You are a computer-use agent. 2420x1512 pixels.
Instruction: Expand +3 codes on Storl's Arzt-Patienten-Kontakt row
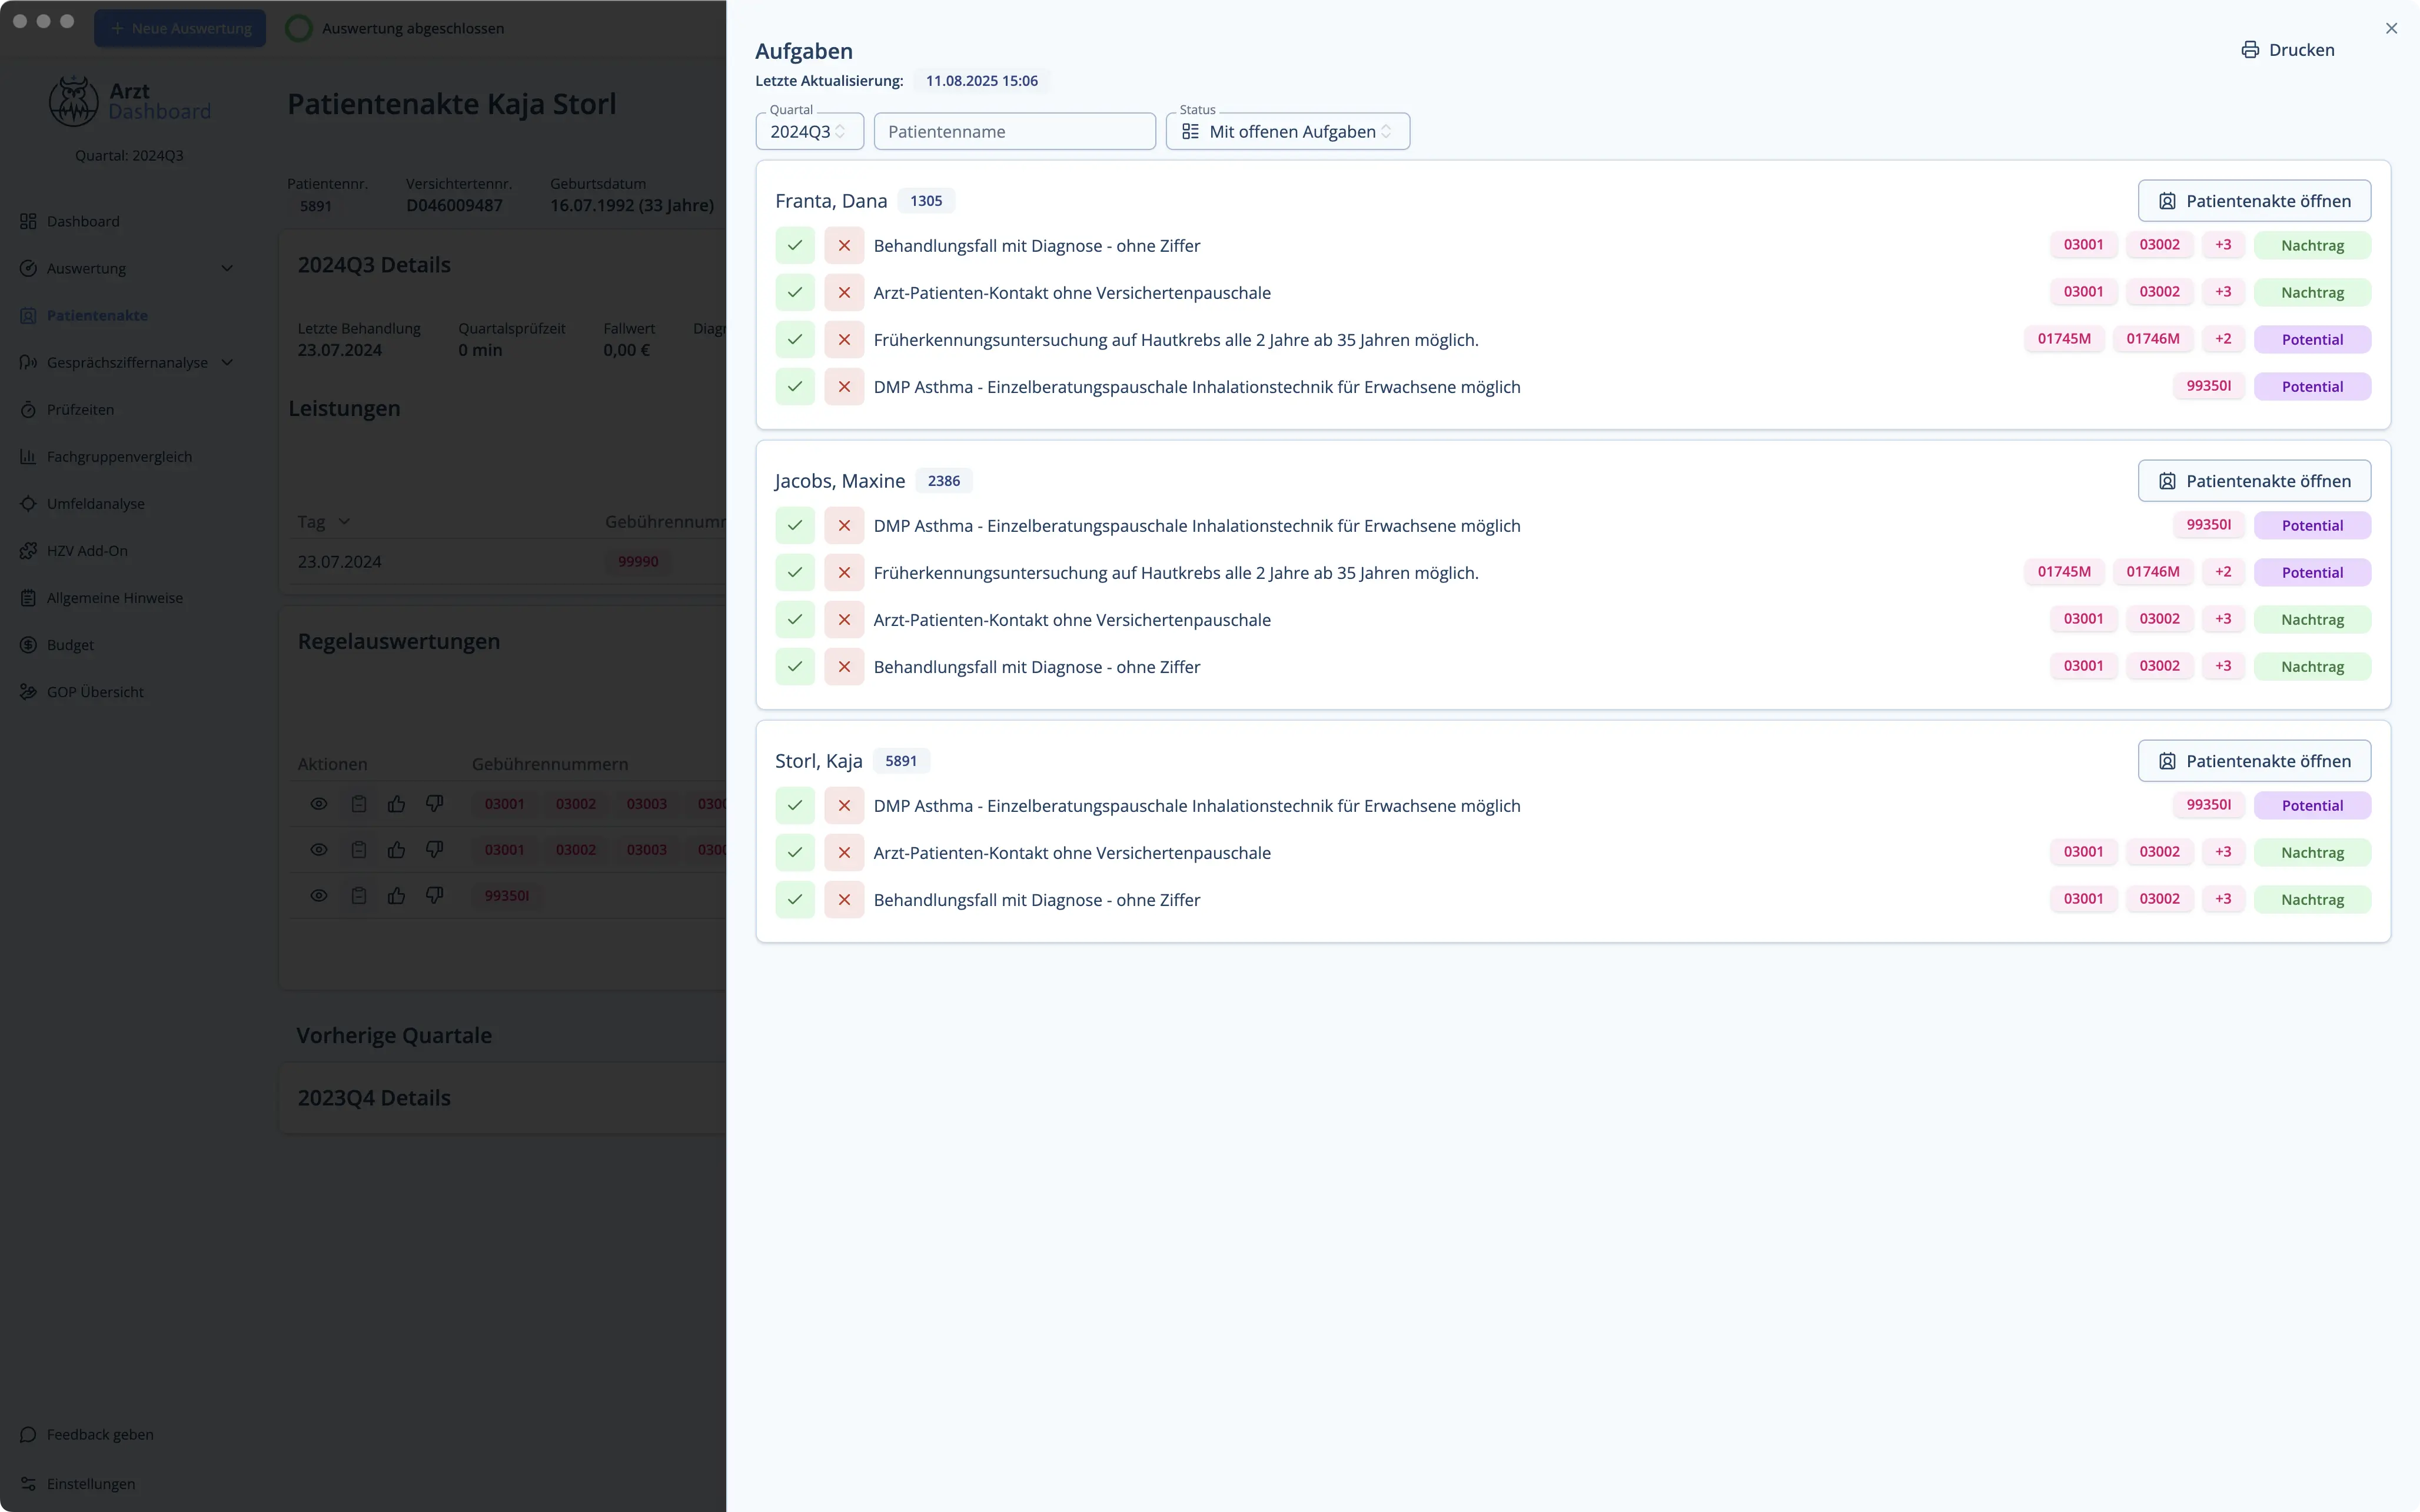click(x=2223, y=852)
